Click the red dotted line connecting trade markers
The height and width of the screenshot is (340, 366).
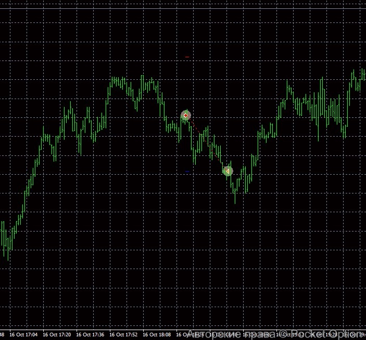click(x=207, y=143)
